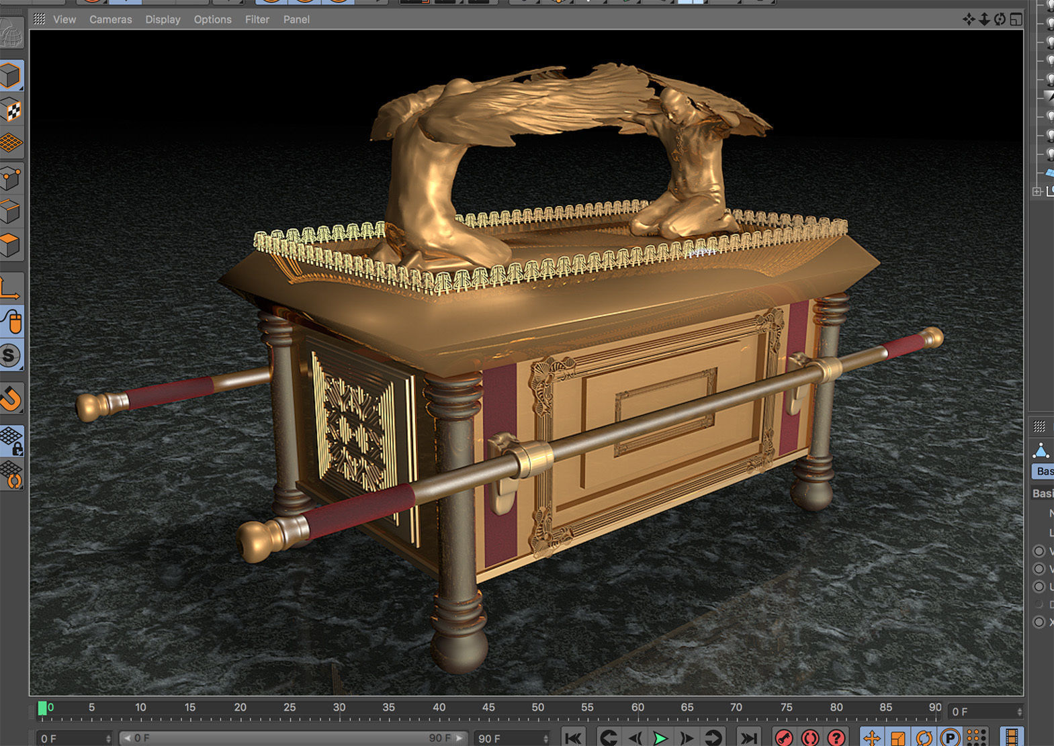Click the right arrow of preview range slider

coord(459,738)
